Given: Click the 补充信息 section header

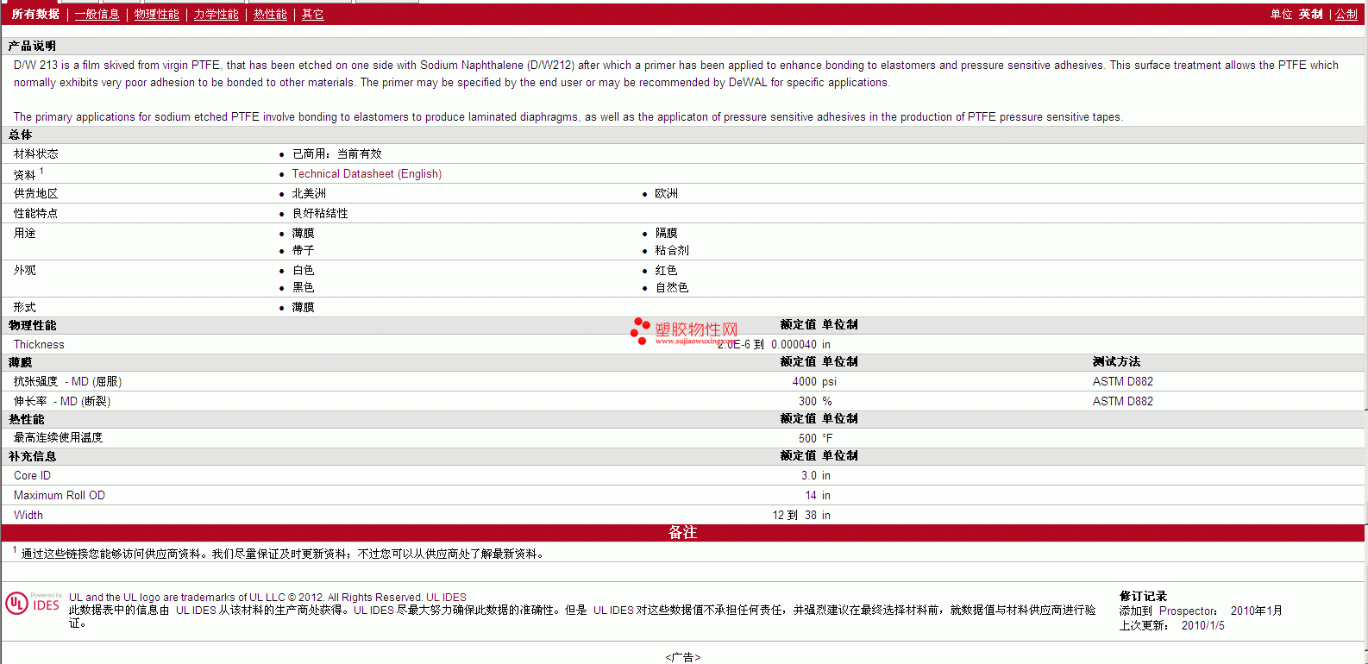Looking at the screenshot, I should pos(32,456).
